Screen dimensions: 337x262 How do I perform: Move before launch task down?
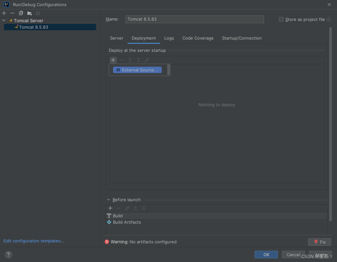pyautogui.click(x=144, y=208)
